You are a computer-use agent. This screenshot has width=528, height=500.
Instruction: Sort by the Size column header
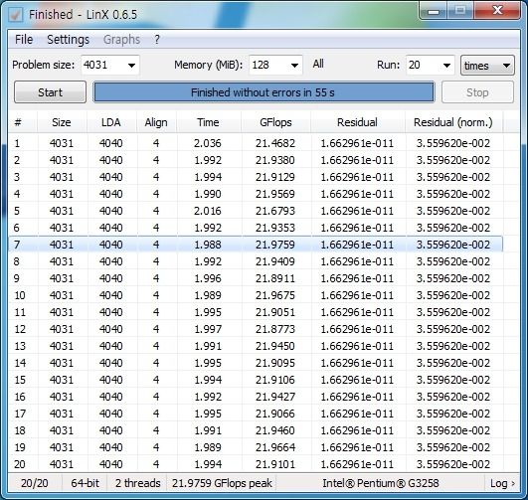62,122
